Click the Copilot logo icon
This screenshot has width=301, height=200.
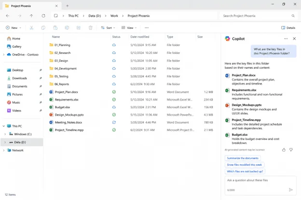[x=228, y=38]
